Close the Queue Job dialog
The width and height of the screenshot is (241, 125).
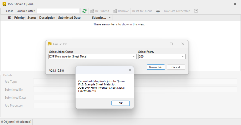[x=182, y=44]
